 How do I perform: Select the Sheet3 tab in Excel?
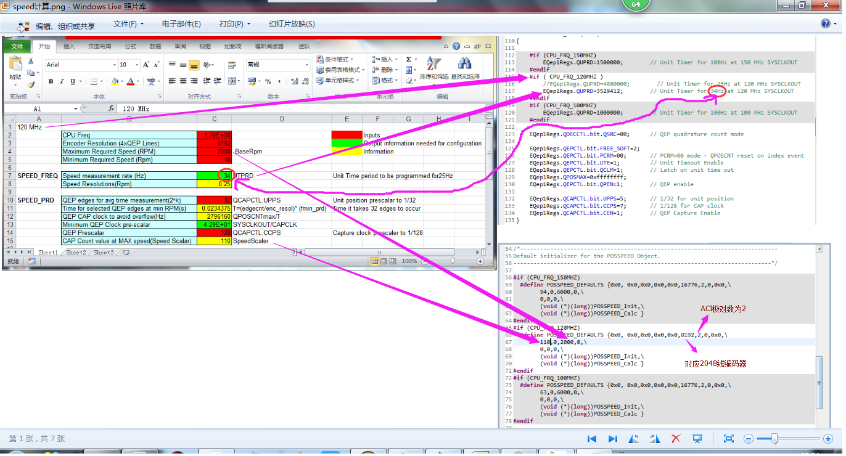point(104,253)
